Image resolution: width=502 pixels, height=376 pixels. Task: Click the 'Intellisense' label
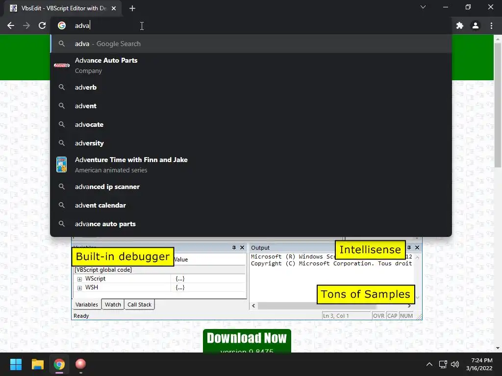point(370,249)
